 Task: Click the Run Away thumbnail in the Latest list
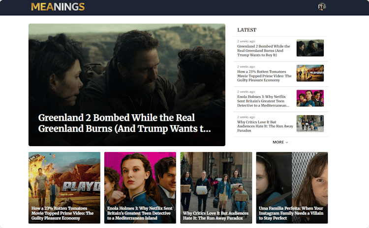(310, 124)
